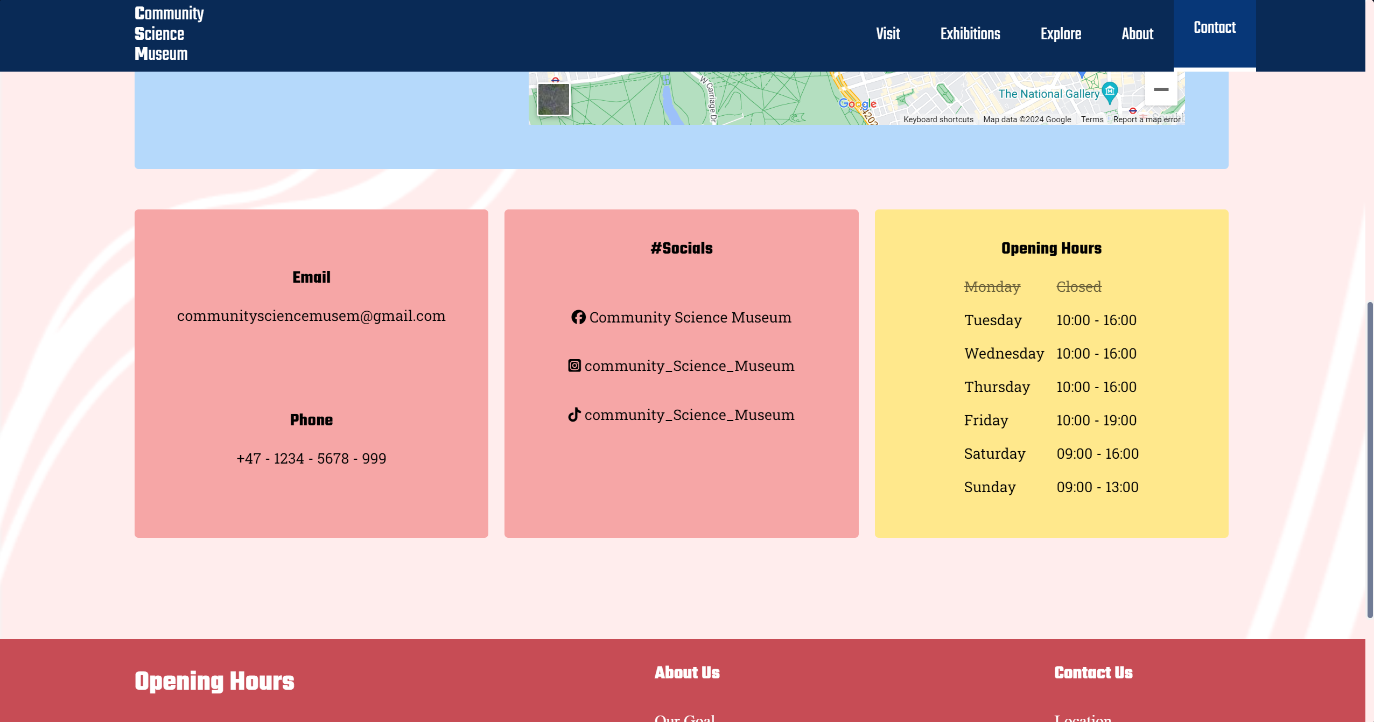Screen dimensions: 1374x722
Task: Select Explore in the navigation bar
Action: (1061, 33)
